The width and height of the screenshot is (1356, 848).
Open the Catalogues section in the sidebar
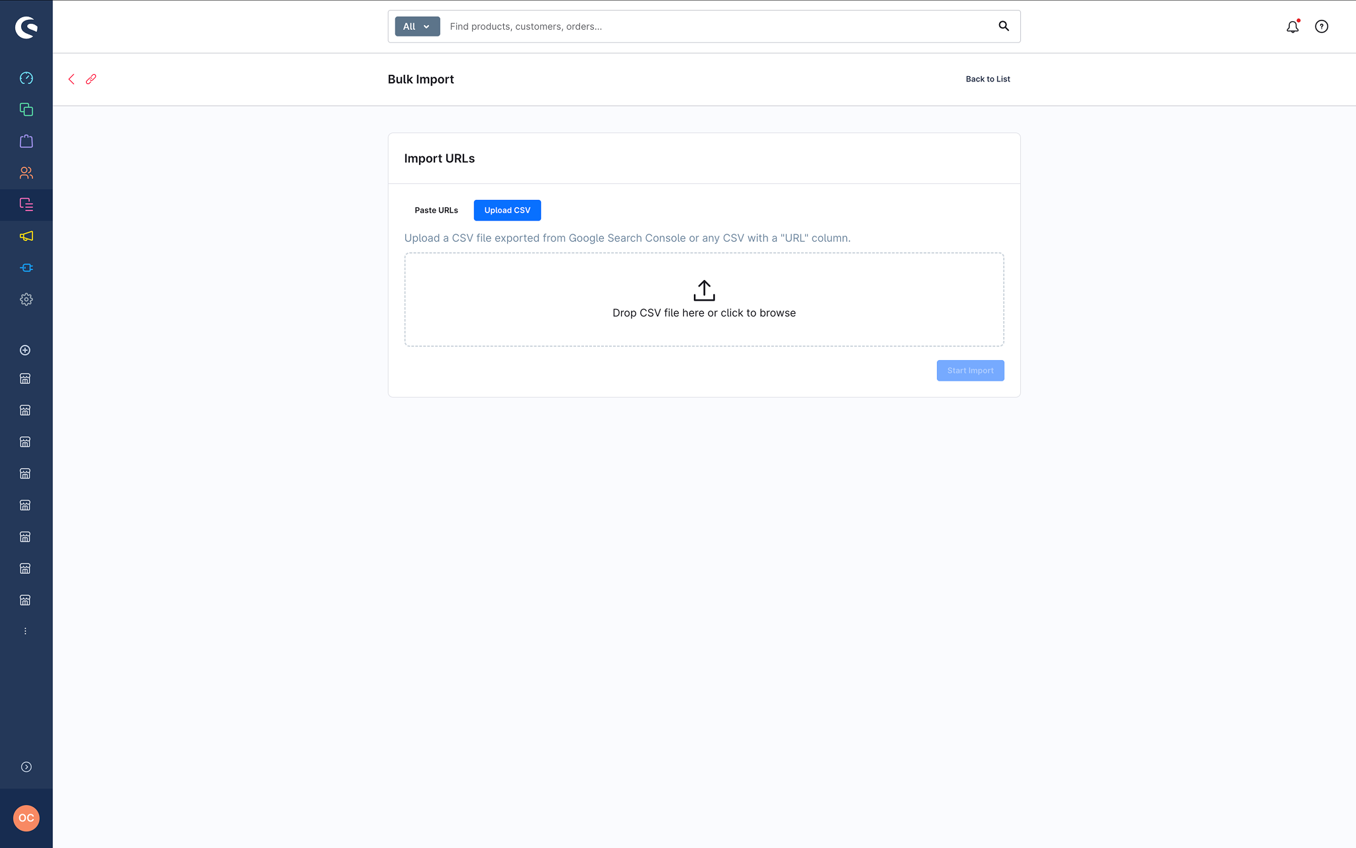tap(26, 110)
